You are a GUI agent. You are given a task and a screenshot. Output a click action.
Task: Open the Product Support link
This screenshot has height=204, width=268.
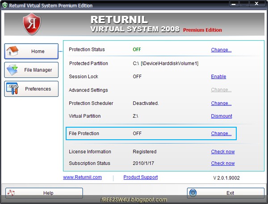[141, 177]
